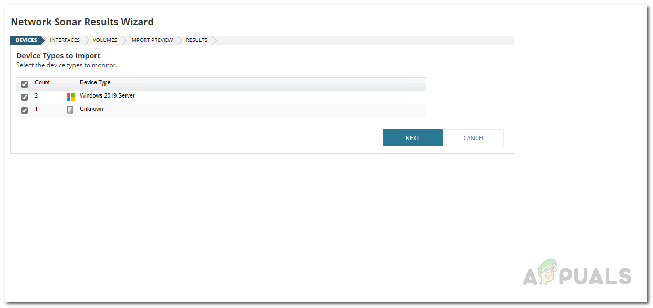Open the INTERFACES tab

point(64,40)
